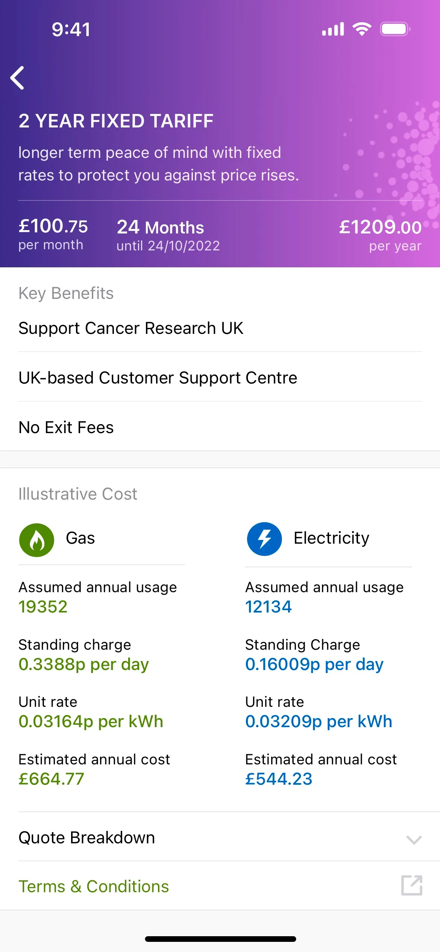Tap the green Gas flame icon

point(36,540)
